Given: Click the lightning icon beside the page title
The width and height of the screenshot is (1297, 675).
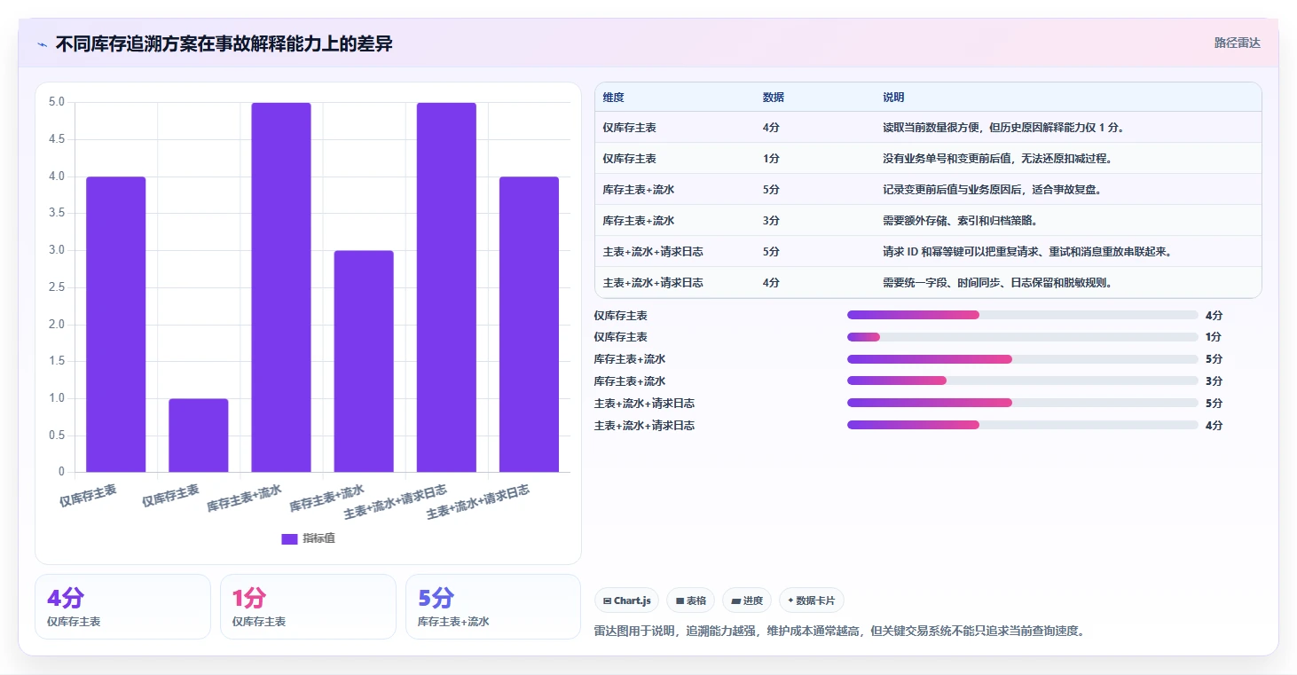Looking at the screenshot, I should coord(43,44).
